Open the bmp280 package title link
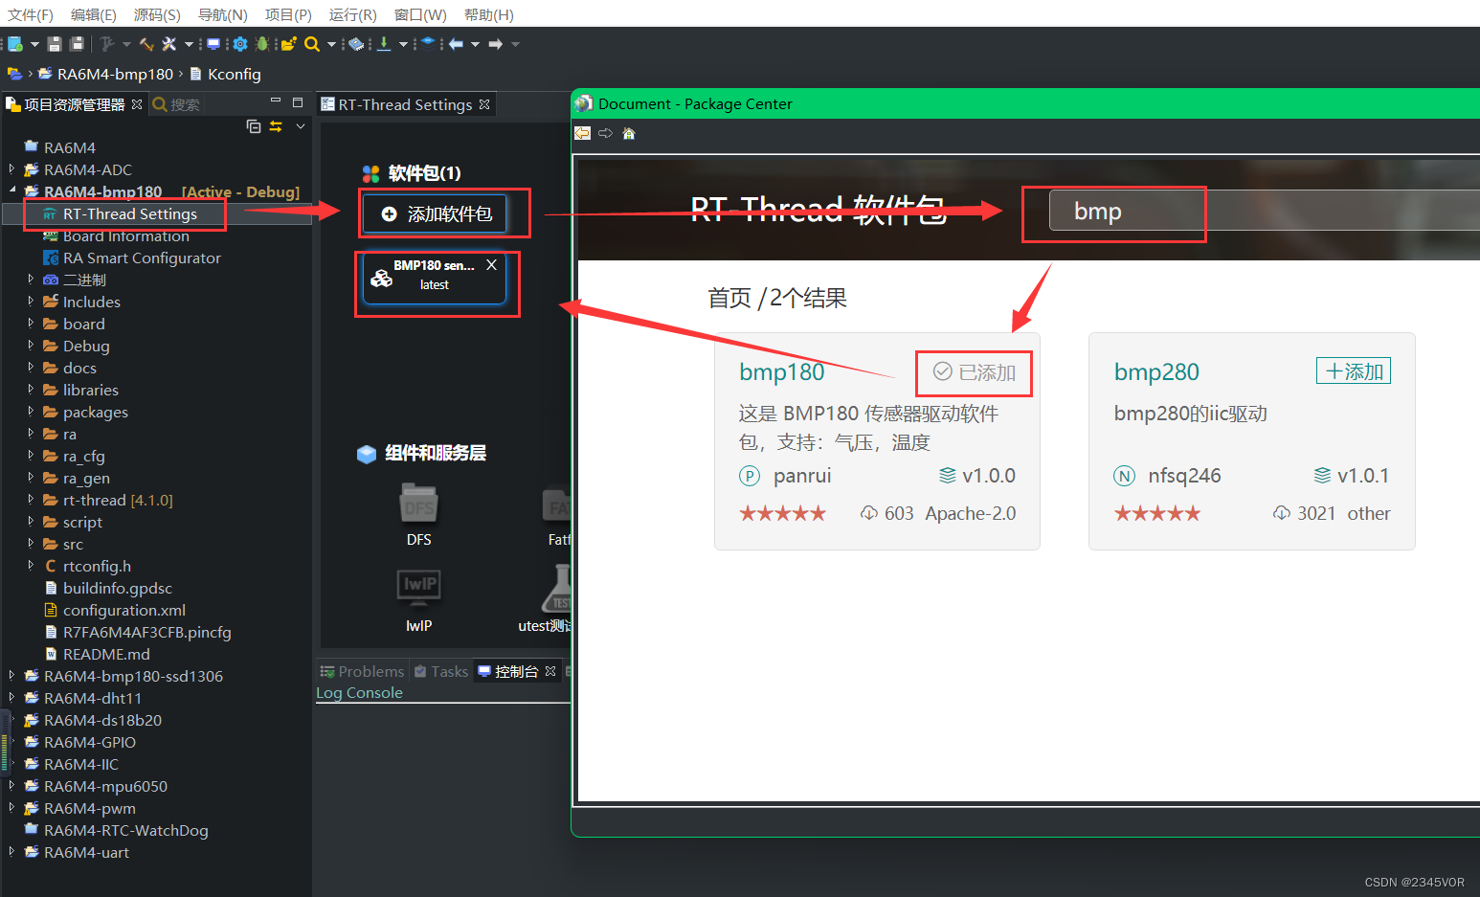1480x897 pixels. coord(1156,371)
